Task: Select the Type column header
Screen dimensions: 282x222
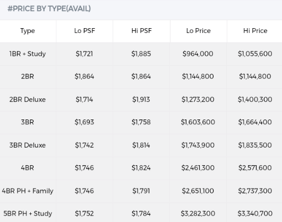Action: point(28,31)
